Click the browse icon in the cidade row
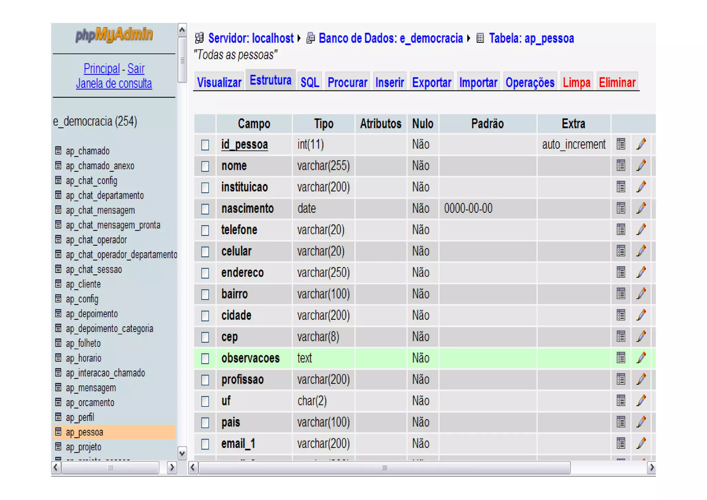 tap(621, 316)
